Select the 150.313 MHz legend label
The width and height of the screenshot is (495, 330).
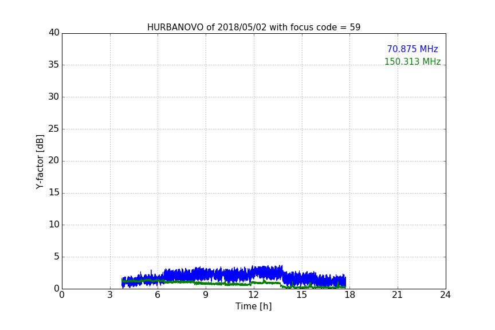point(412,61)
